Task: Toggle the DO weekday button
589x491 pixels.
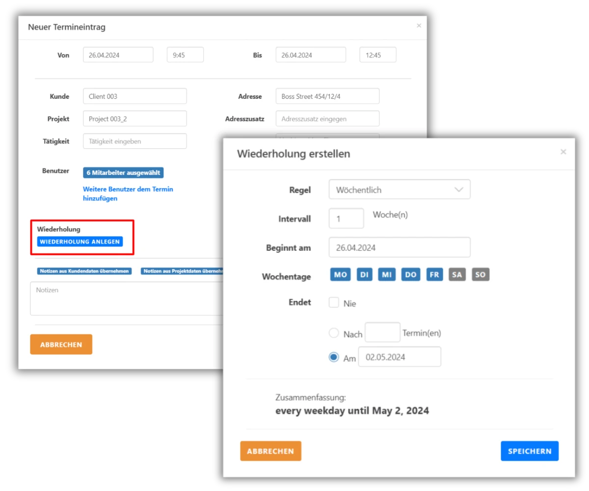Action: [411, 274]
